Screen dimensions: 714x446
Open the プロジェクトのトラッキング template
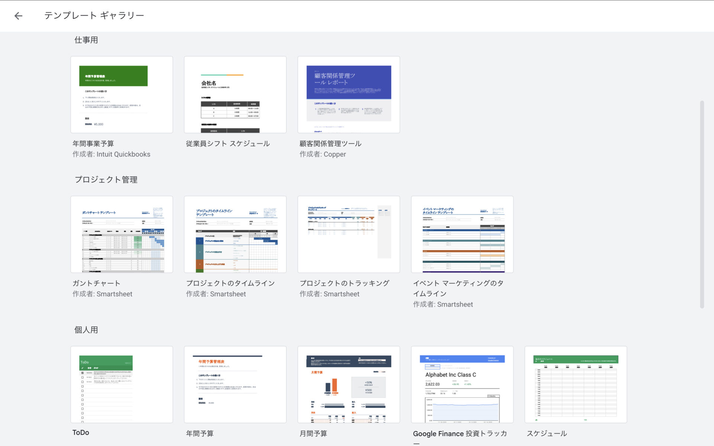click(348, 234)
